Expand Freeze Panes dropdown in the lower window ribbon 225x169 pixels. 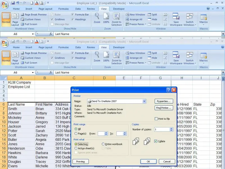145,63
